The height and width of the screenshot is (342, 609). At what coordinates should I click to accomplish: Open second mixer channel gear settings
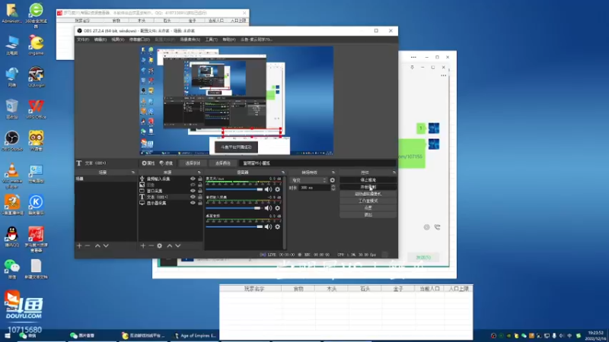pos(277,207)
